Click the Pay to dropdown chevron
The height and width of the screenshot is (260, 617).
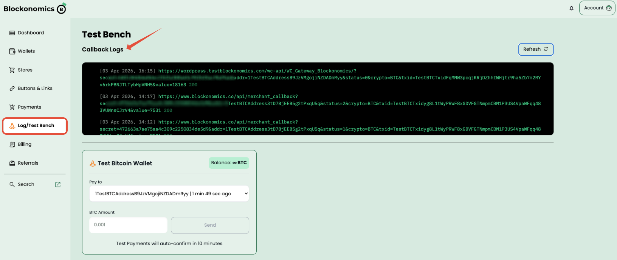(x=246, y=193)
